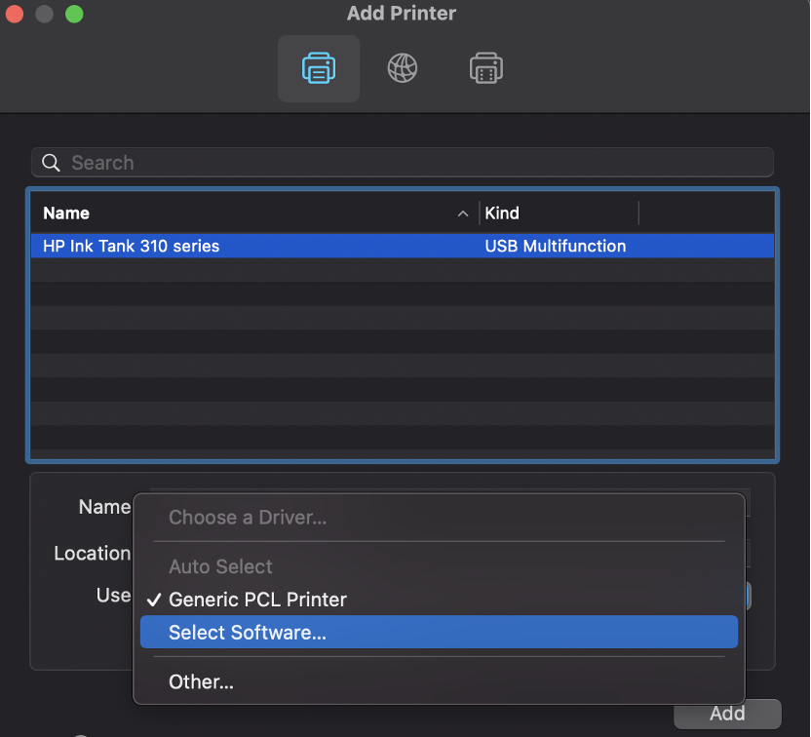Click inside the Search text field
811x737 pixels.
point(409,163)
